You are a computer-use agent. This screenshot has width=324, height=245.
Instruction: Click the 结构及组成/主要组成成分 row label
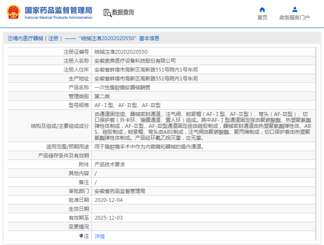coord(60,126)
